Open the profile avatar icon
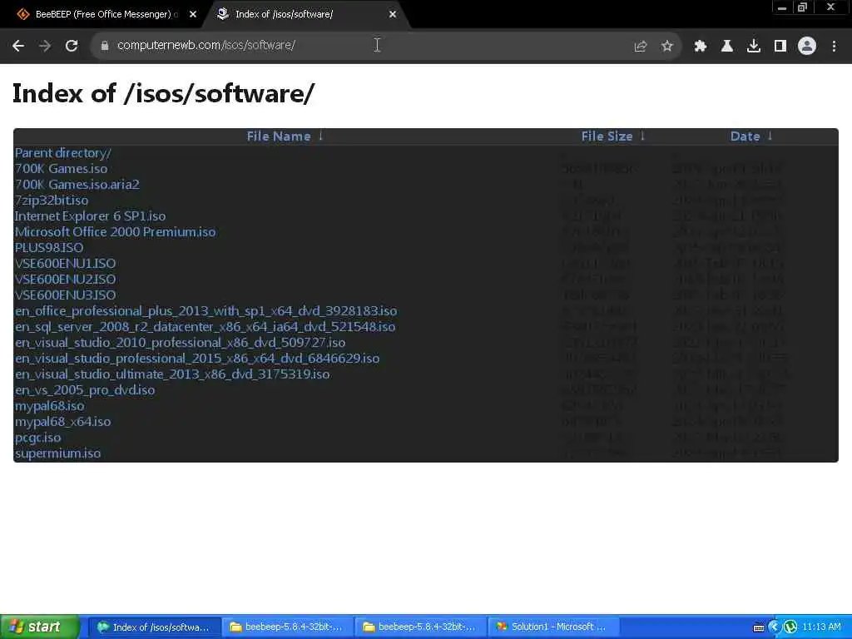The width and height of the screenshot is (852, 639). (807, 47)
